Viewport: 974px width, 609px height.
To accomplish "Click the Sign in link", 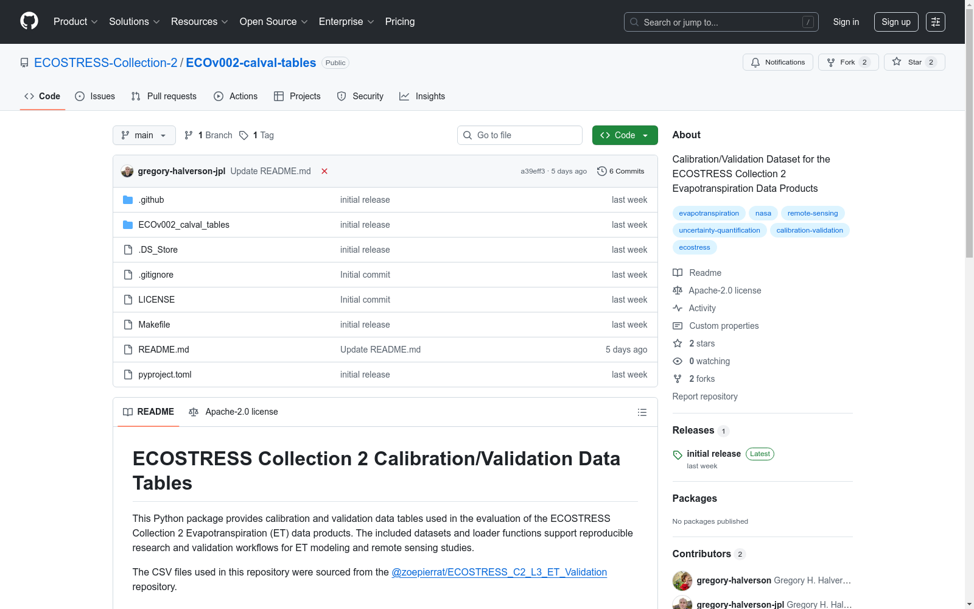I will (x=846, y=22).
